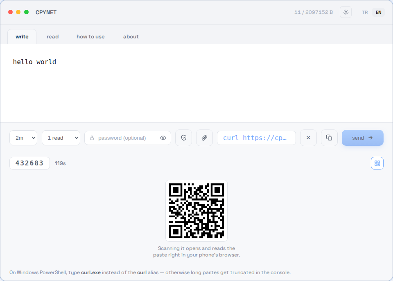Open the read tab
The width and height of the screenshot is (393, 281).
[x=53, y=36]
